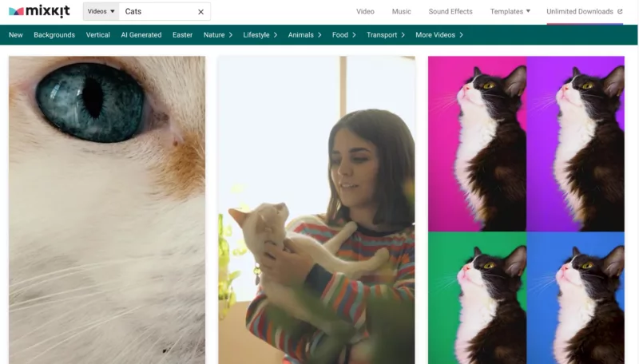Expand the Animals category submenu
639x364 pixels.
click(x=305, y=35)
